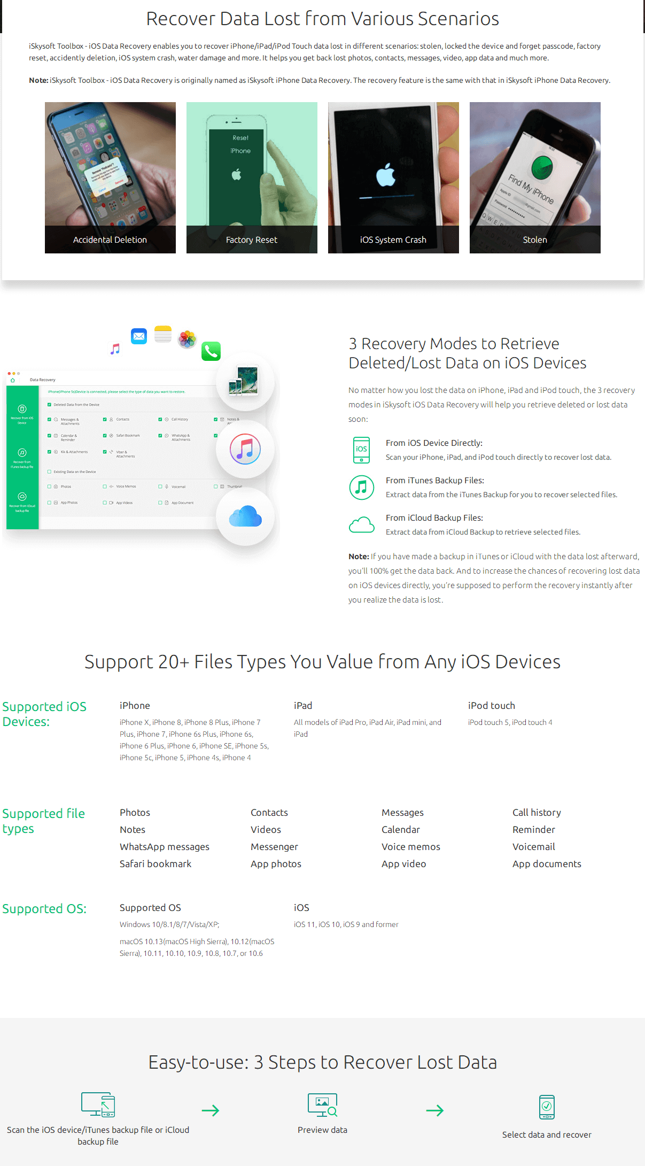Click the 'Messenger' file type
645x1166 pixels.
[274, 847]
